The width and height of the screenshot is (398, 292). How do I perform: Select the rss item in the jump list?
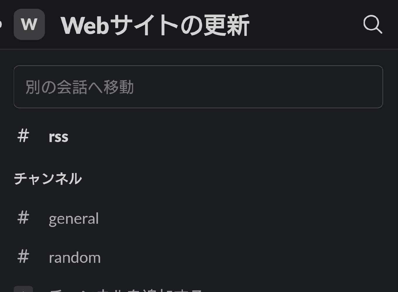pyautogui.click(x=58, y=136)
